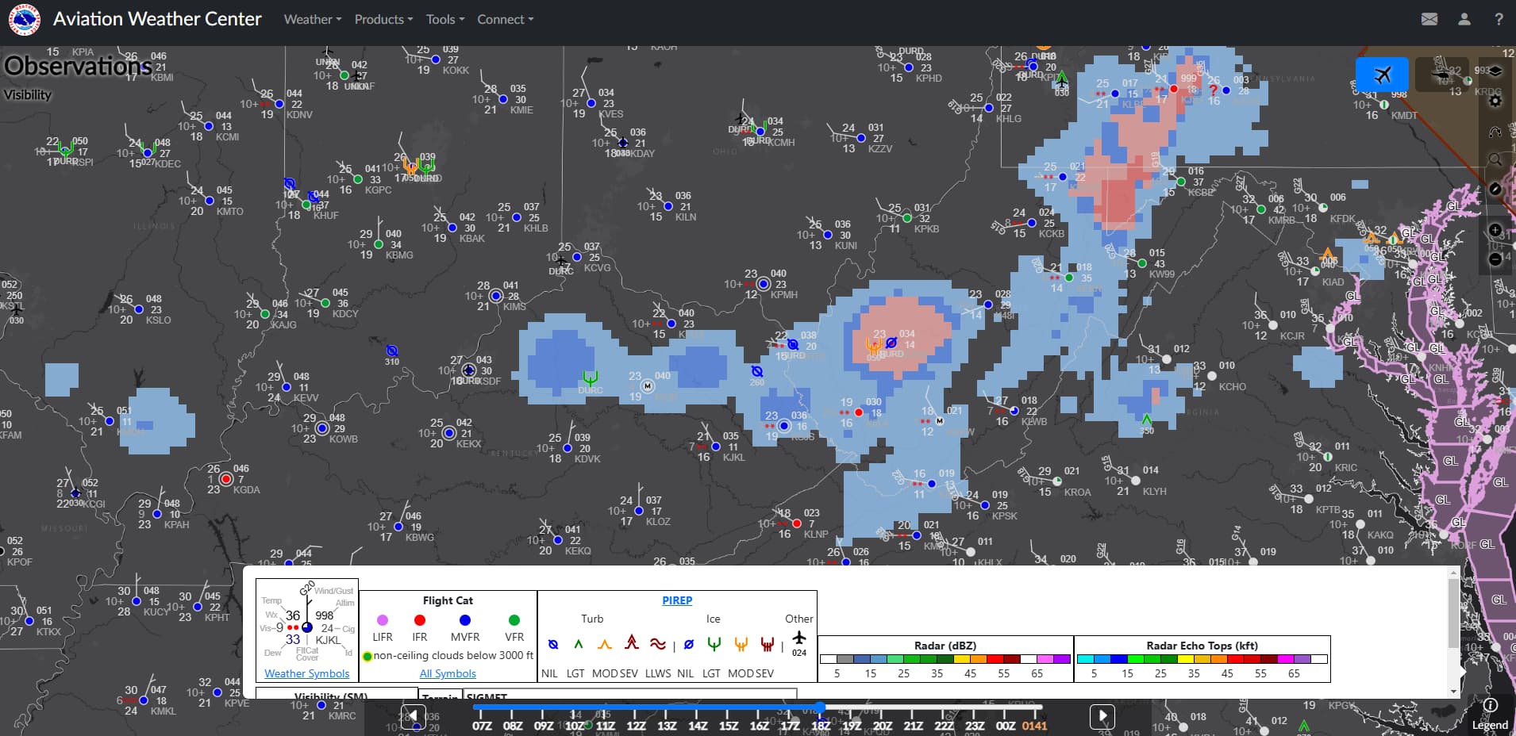
Task: Open the map layers panel
Action: click(x=1495, y=71)
